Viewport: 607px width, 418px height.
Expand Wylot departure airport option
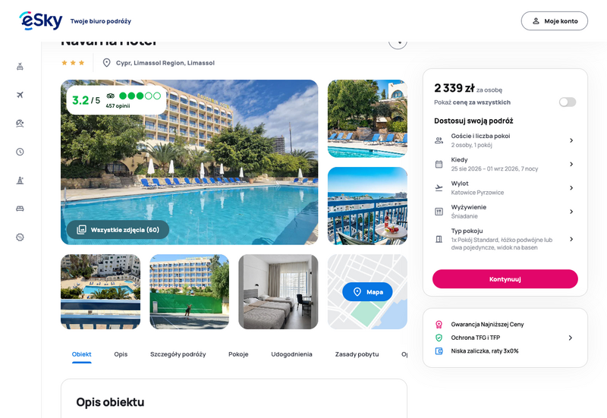tap(505, 187)
